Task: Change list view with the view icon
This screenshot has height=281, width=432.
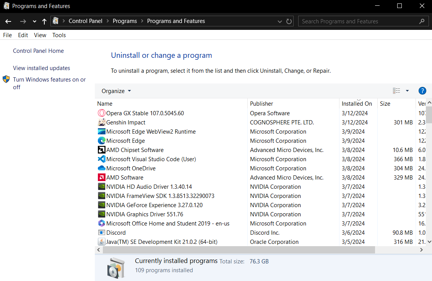Action: click(396, 91)
